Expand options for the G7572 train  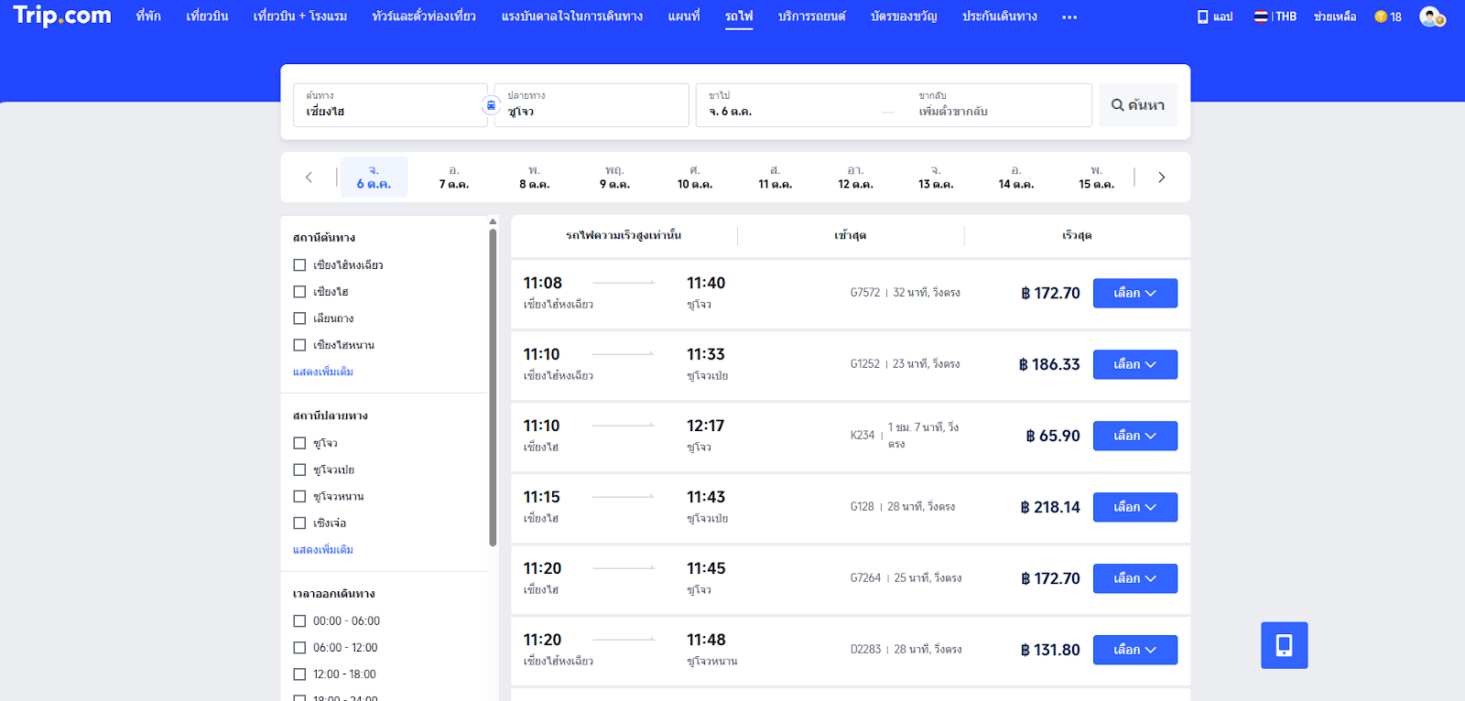coord(1134,294)
